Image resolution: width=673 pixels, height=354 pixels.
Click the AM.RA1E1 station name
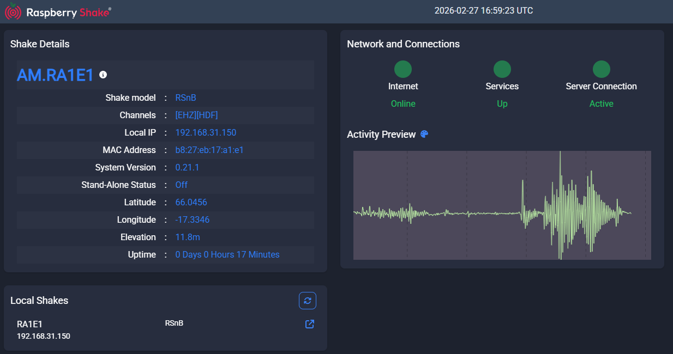[x=55, y=75]
